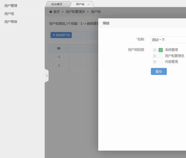
Task: Switch to the 后台首页 tab
Action: click(57, 4)
